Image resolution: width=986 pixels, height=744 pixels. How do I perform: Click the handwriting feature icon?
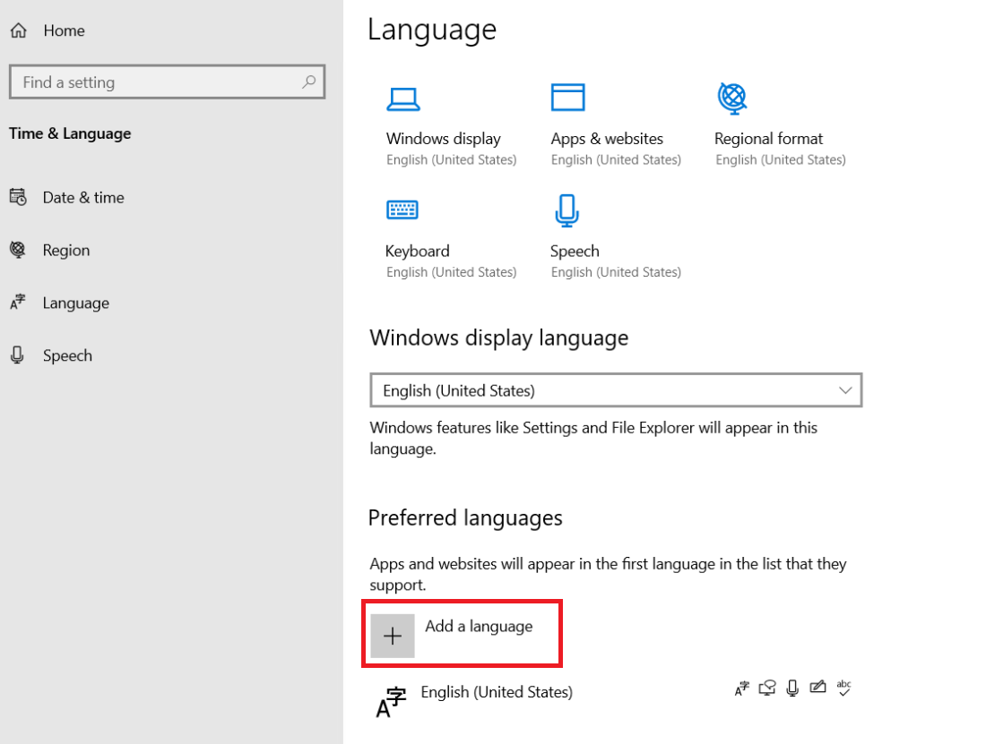point(817,687)
